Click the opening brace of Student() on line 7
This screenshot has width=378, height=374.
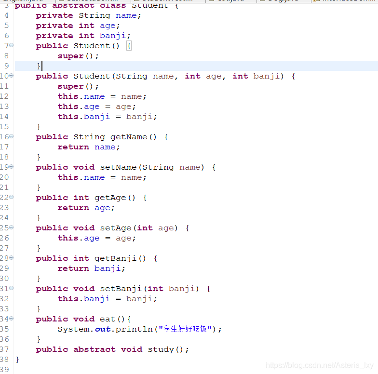(129, 46)
